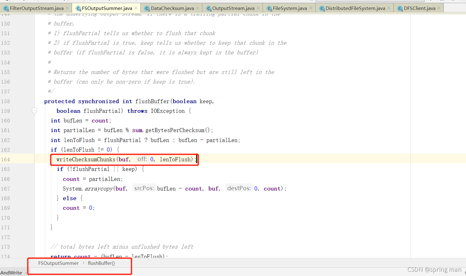Click the class icon on FilterOutputStream.java tab
Viewport: 466px width, 276px height.
[6, 8]
